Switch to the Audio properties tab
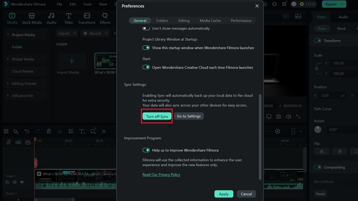 pyautogui.click(x=343, y=17)
